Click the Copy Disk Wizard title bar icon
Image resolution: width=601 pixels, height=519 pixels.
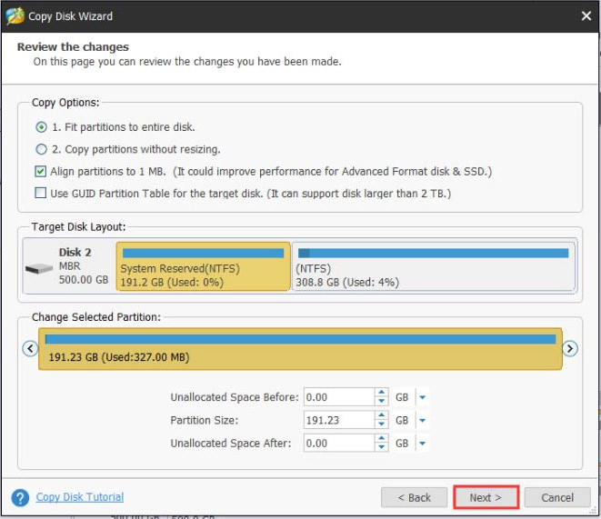click(x=15, y=15)
